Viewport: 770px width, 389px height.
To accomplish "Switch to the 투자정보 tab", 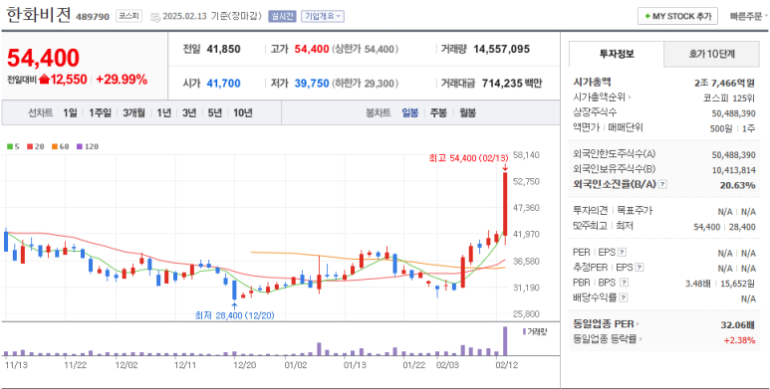I will [617, 54].
